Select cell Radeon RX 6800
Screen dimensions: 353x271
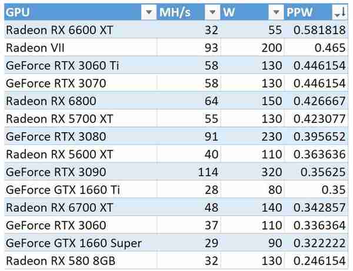click(x=81, y=101)
